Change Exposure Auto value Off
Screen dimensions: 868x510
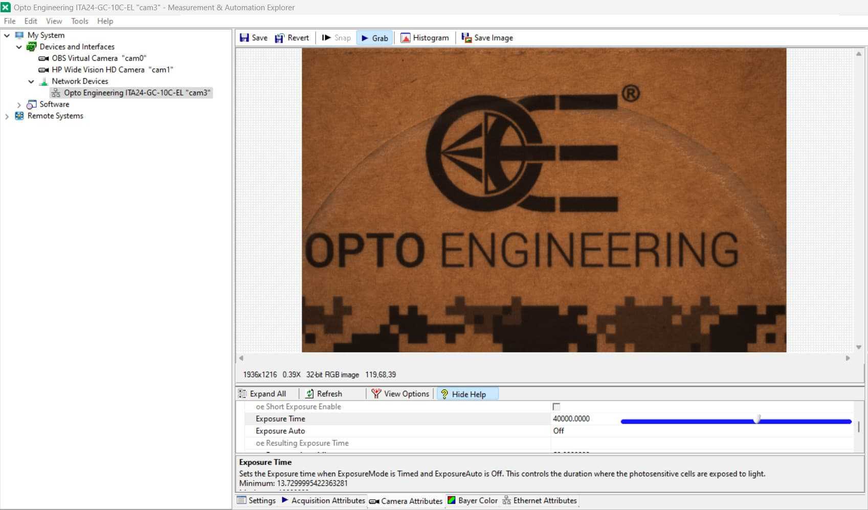tap(559, 431)
